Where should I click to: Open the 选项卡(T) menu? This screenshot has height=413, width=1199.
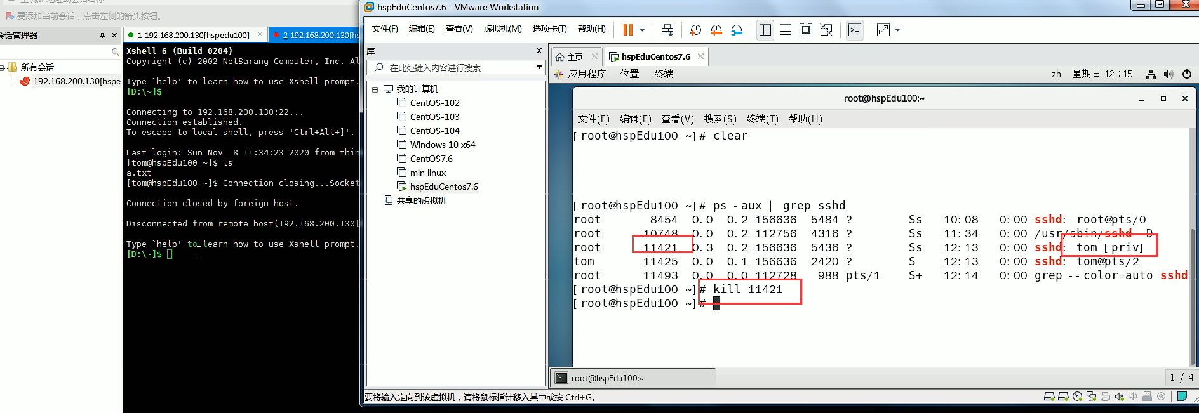[x=549, y=29]
